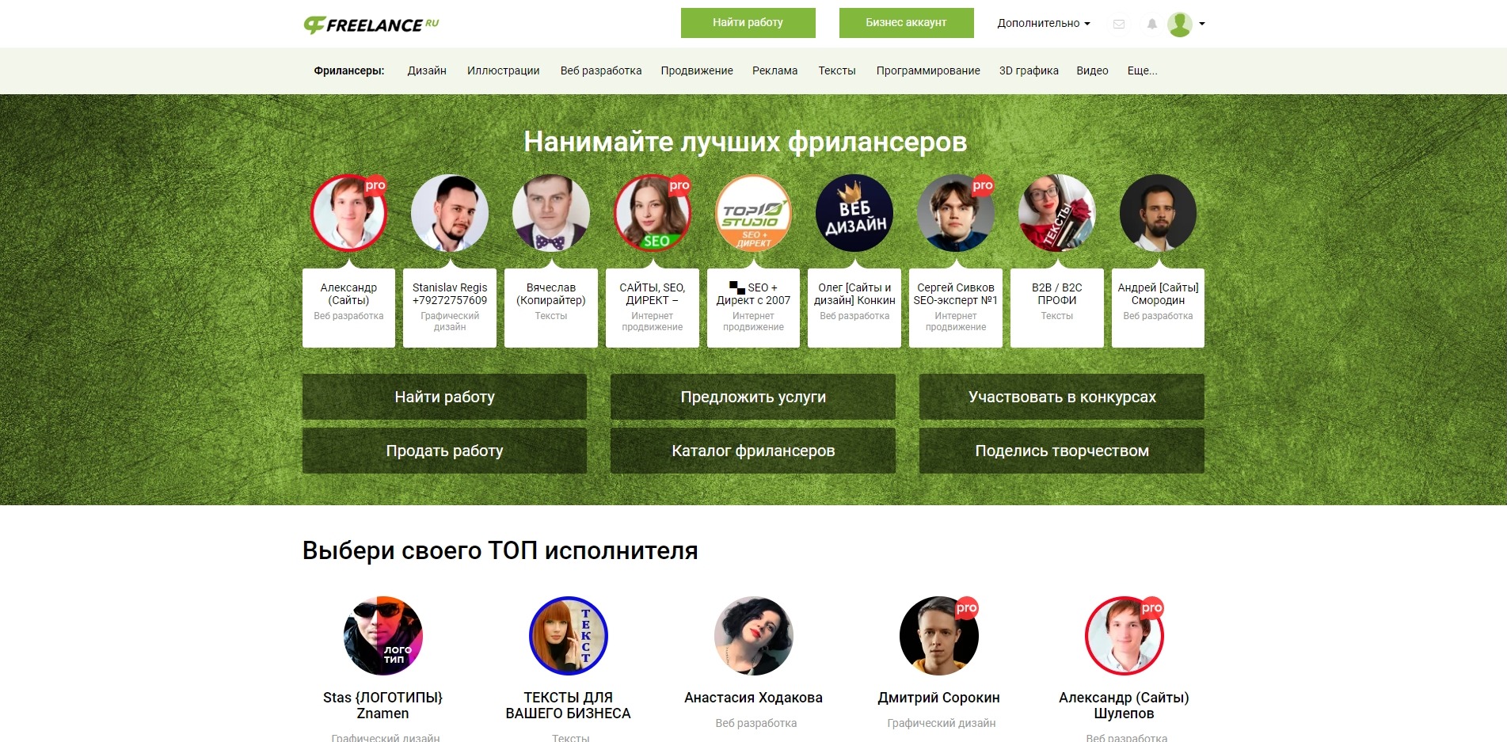Expand the Еще... categories menu

[1142, 70]
